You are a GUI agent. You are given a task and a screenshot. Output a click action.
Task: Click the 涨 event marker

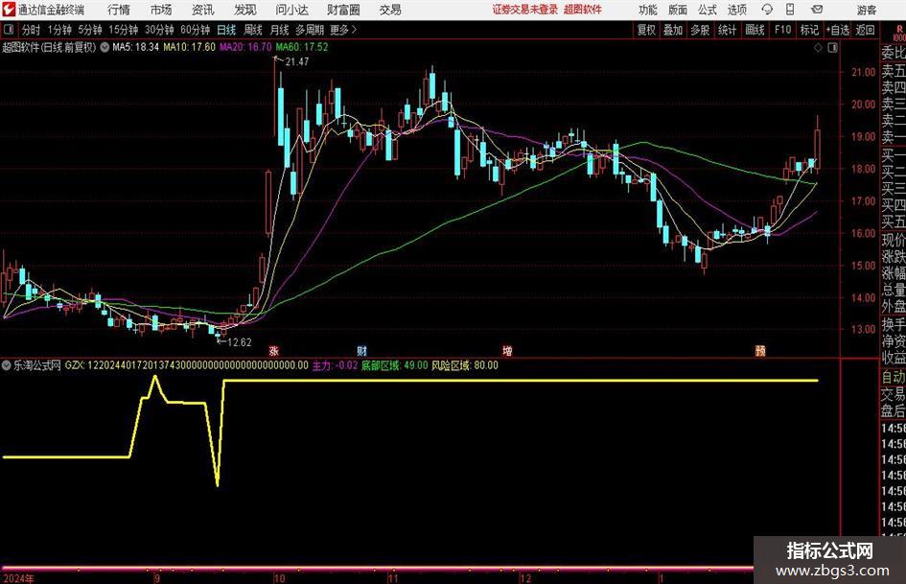tap(274, 350)
